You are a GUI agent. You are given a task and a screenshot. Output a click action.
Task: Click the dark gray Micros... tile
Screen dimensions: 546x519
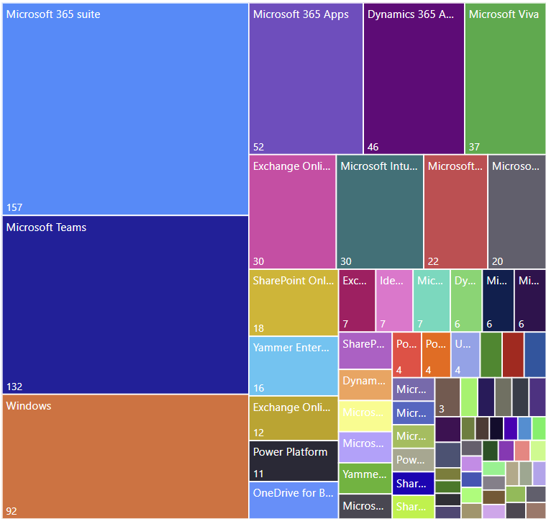tap(365, 507)
